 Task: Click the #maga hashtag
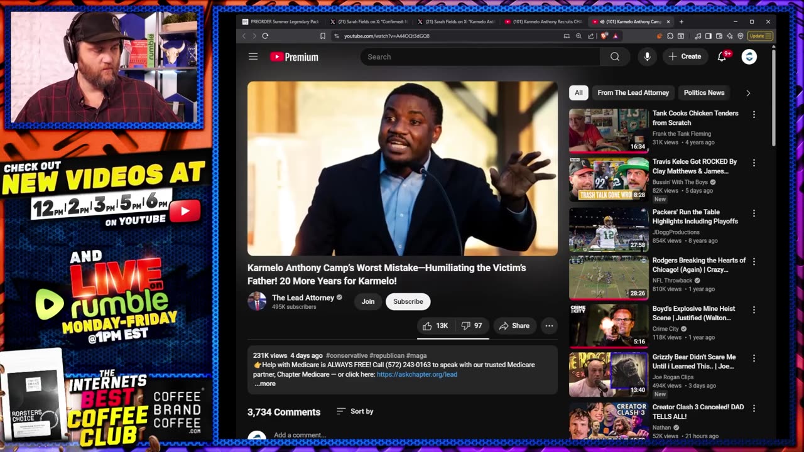coord(416,355)
